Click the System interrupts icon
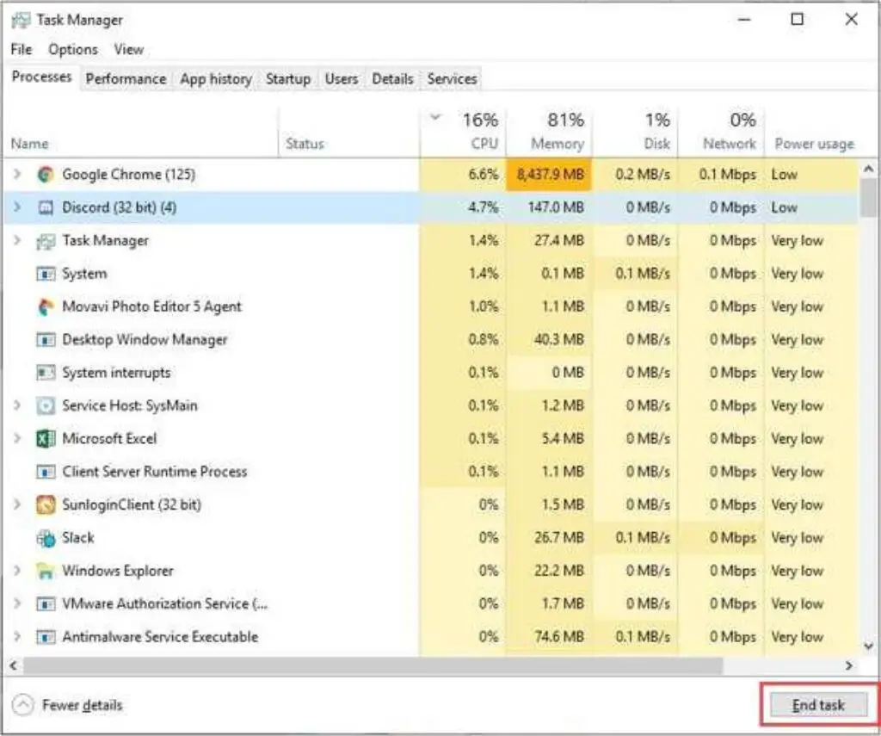The height and width of the screenshot is (736, 881). pyautogui.click(x=46, y=373)
